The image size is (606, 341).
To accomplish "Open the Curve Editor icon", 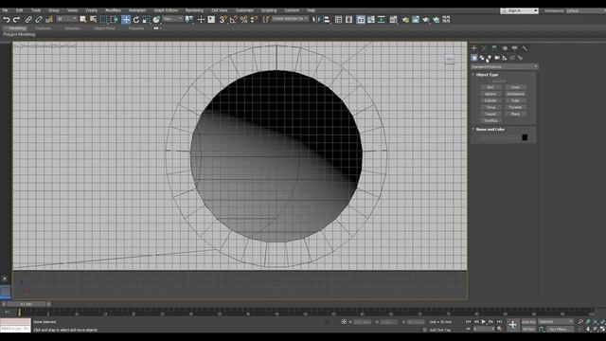I will pos(371,19).
